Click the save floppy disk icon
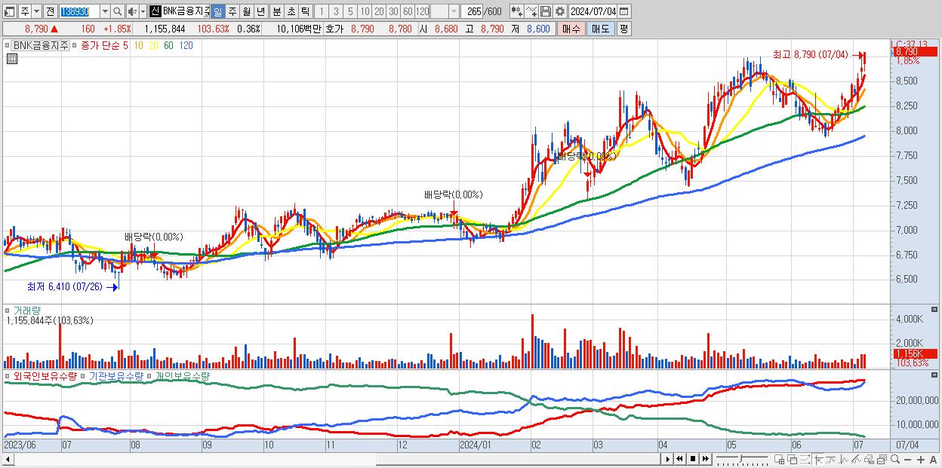Image resolution: width=942 pixels, height=468 pixels. [x=546, y=11]
